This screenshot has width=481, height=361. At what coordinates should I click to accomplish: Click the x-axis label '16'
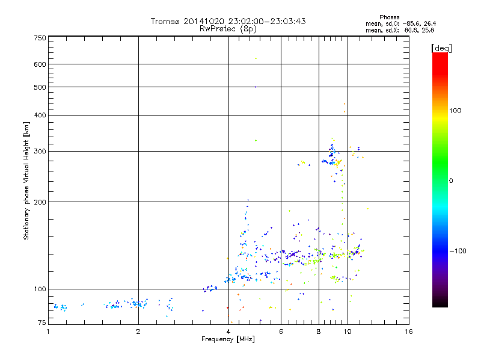click(409, 332)
